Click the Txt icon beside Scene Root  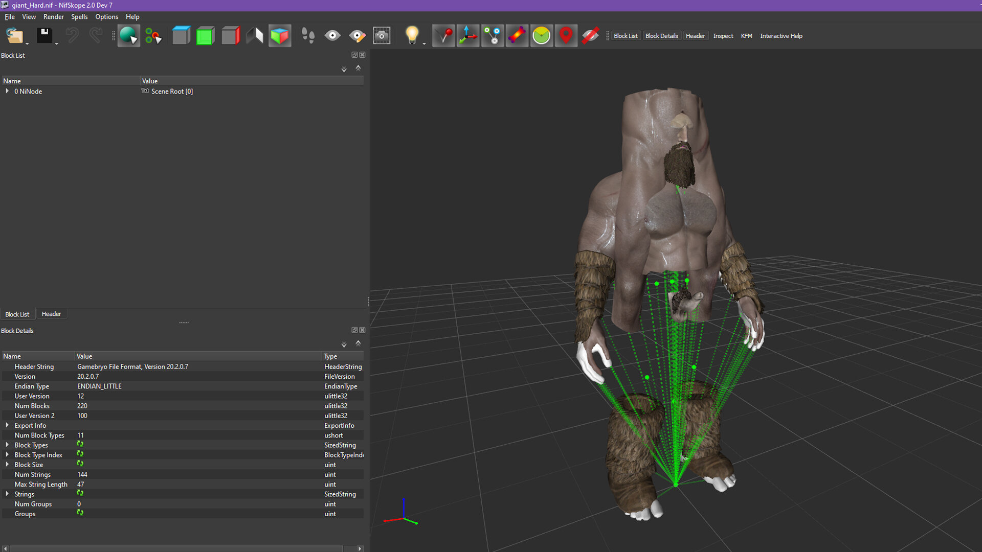[145, 91]
